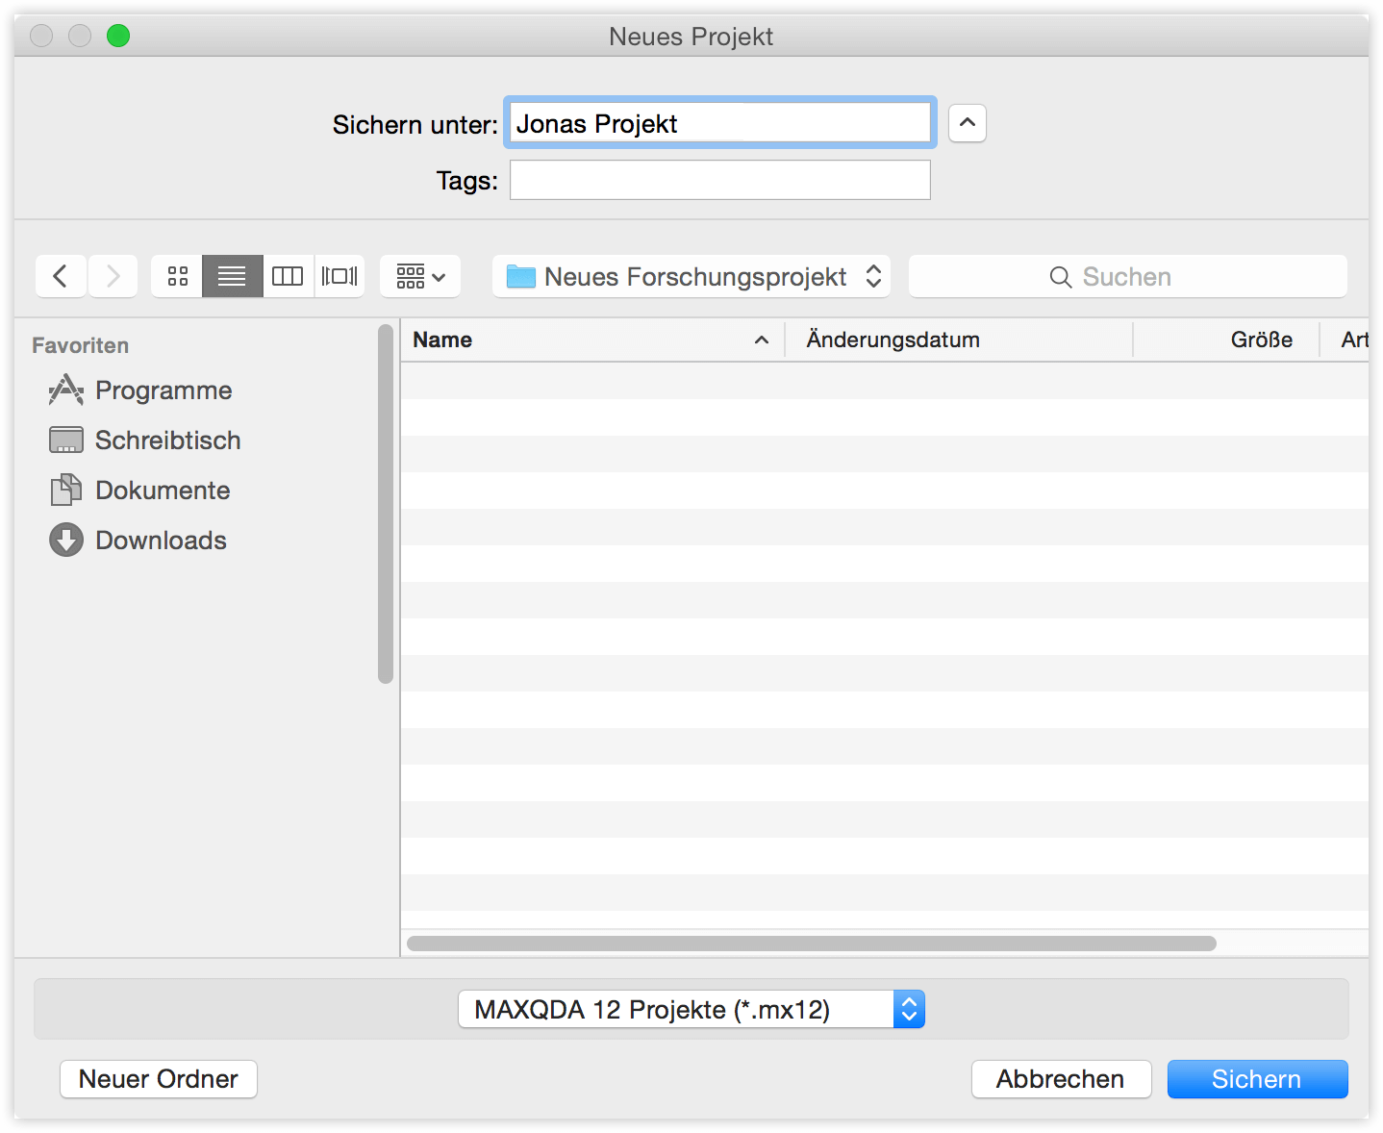Collapse the dialog with the chevron button
This screenshot has height=1133, width=1383.
(x=968, y=123)
